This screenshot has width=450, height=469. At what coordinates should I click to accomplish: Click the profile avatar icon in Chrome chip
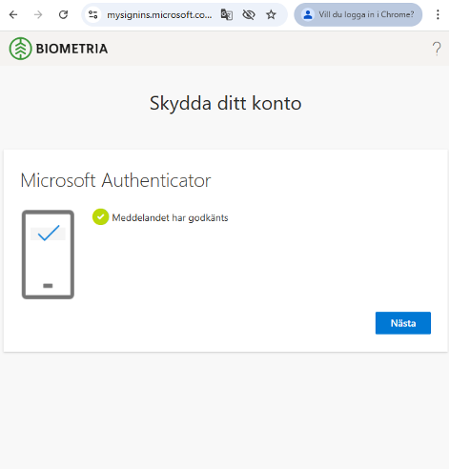308,14
